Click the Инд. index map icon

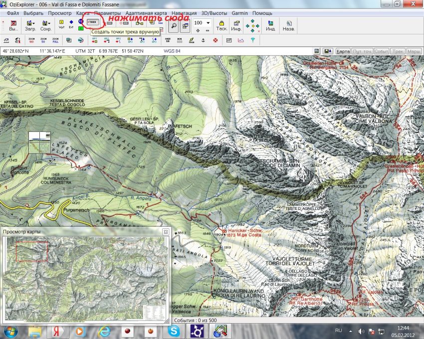point(270,25)
